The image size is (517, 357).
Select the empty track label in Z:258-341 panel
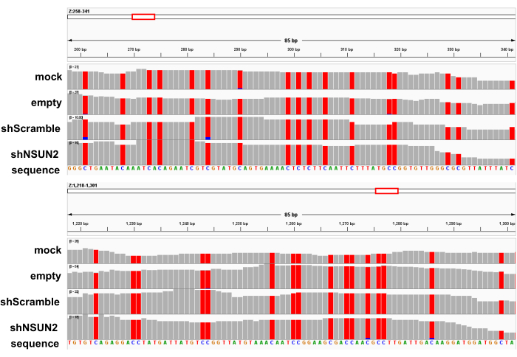(x=46, y=103)
